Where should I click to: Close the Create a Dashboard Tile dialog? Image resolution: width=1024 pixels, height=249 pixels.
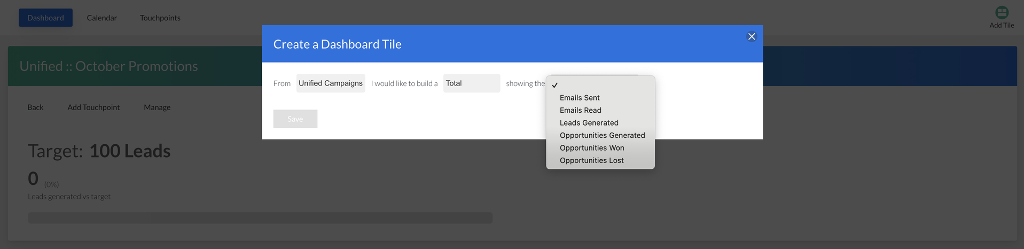[751, 36]
